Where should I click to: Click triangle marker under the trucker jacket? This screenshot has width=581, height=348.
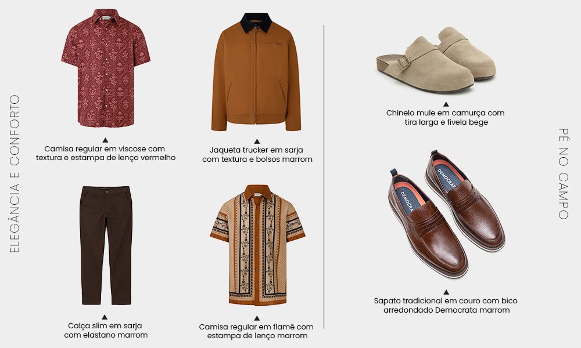(257, 142)
